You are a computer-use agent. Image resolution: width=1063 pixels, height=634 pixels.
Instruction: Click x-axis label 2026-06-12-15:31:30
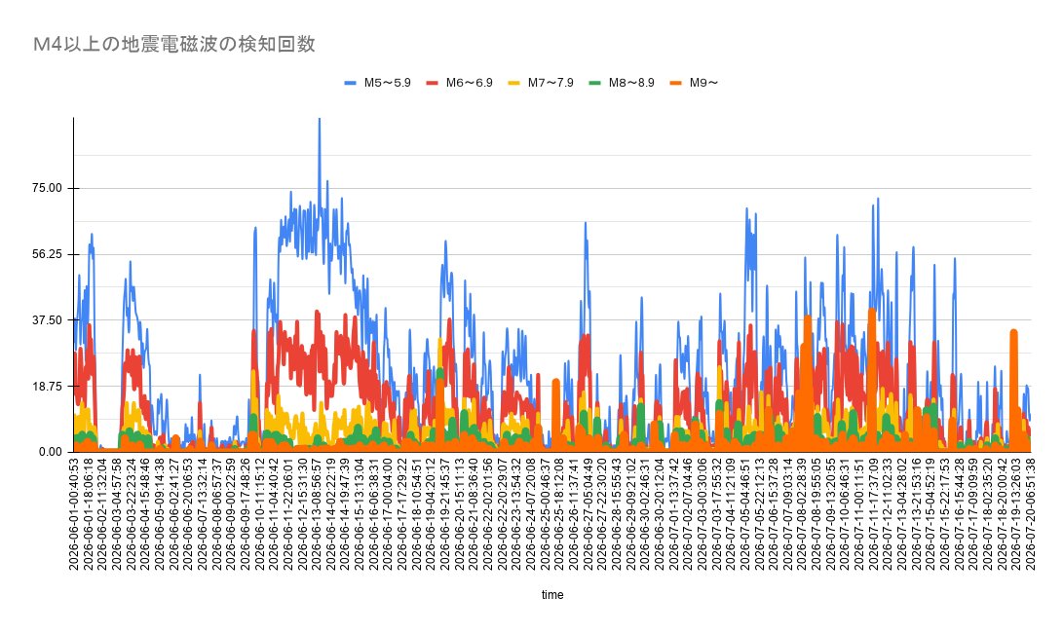(x=302, y=514)
